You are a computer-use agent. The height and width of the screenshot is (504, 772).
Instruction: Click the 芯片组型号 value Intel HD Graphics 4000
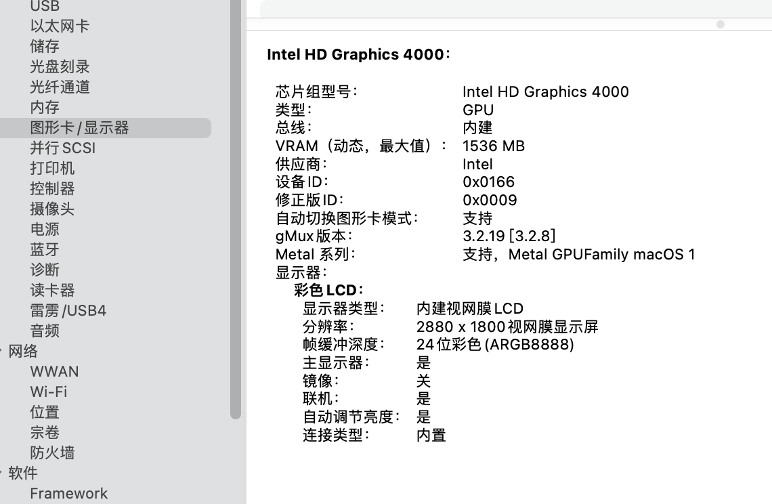(x=546, y=91)
